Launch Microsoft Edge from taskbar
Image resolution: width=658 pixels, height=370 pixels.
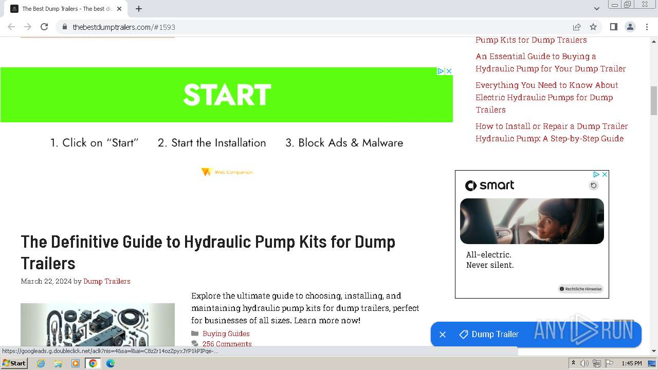(111, 363)
